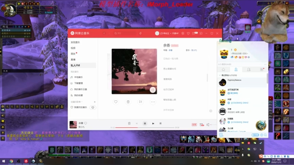Open the sound effects icon in player bar
The height and width of the screenshot is (165, 294).
coord(202,125)
